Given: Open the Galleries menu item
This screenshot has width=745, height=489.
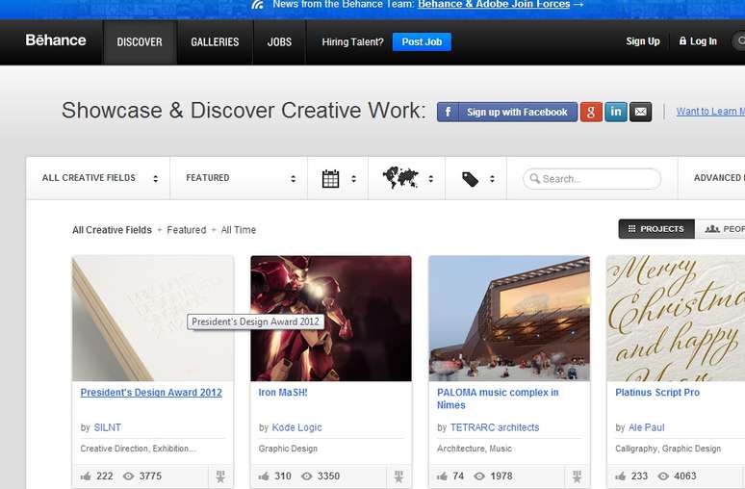Looking at the screenshot, I should [x=215, y=42].
